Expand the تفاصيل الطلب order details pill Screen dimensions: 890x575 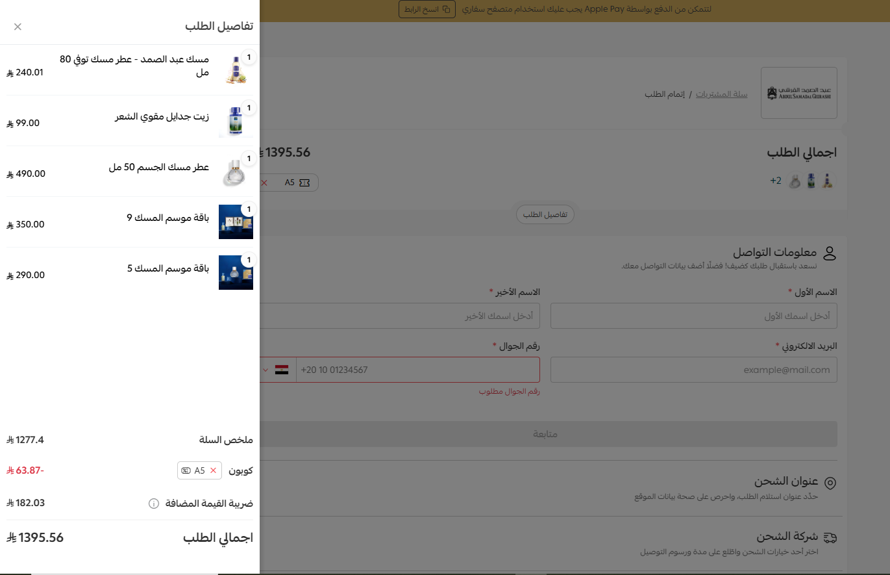point(545,214)
